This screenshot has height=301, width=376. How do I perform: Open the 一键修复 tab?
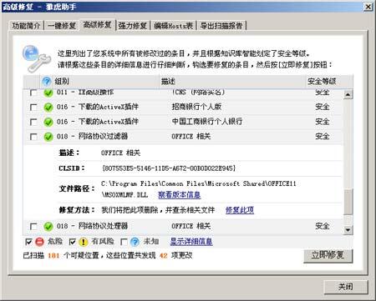pos(62,26)
